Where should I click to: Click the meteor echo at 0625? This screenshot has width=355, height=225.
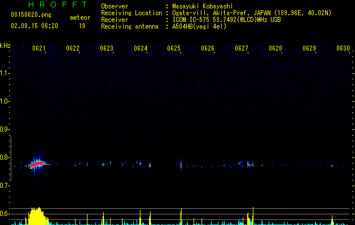point(181,164)
